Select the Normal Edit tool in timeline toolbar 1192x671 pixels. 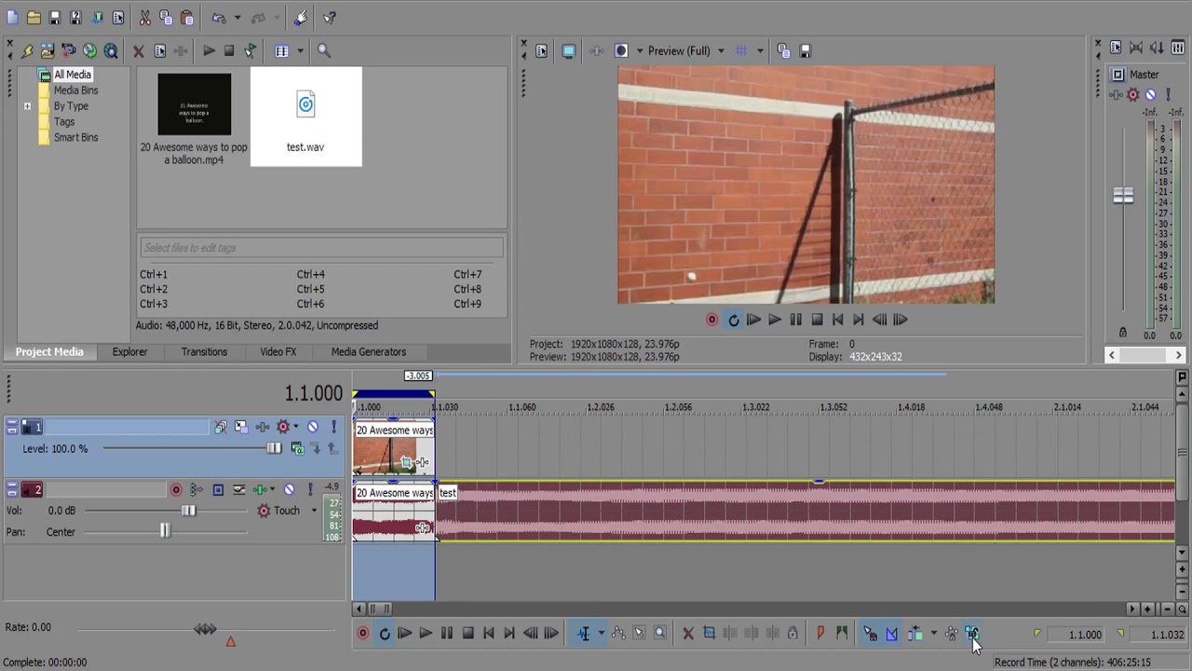584,634
